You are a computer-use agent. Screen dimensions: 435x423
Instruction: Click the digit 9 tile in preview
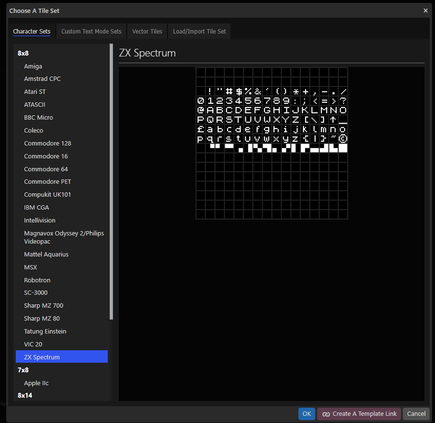pos(286,101)
